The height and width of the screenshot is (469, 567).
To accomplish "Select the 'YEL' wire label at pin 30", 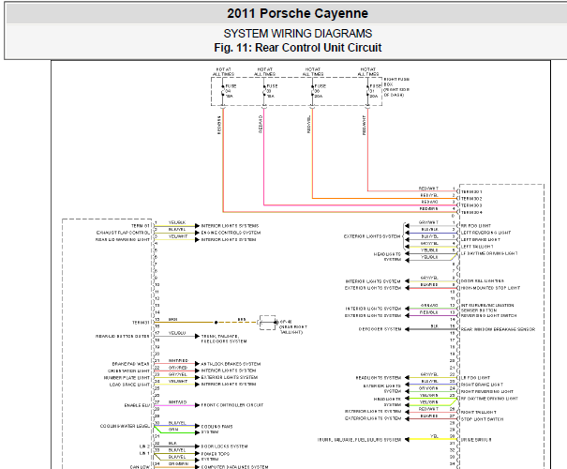I will point(434,436).
